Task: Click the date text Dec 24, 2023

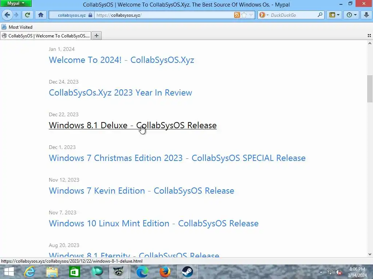Action: [63, 82]
